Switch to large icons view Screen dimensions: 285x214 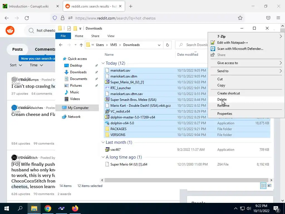coord(269,186)
